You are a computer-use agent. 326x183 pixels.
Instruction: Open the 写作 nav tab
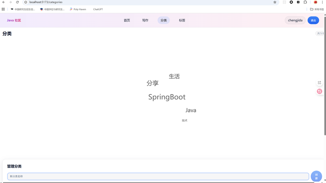tap(145, 20)
